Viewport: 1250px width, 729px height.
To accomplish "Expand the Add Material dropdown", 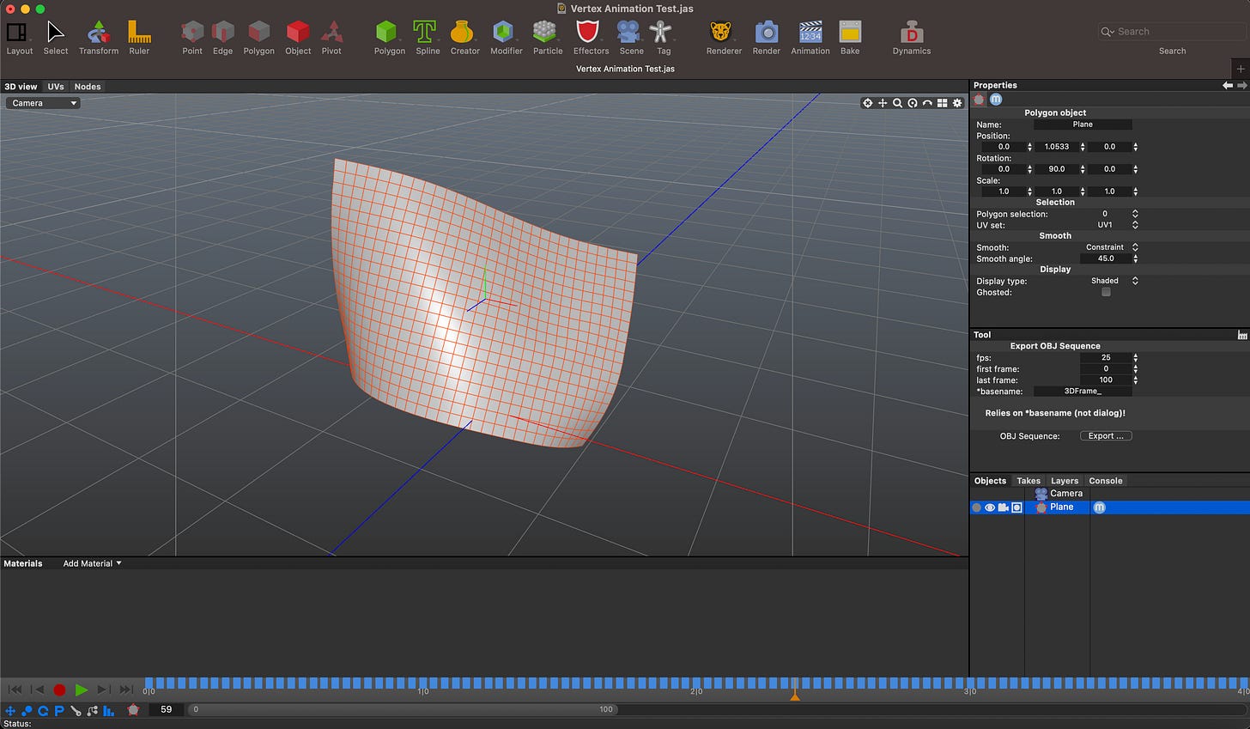I will pyautogui.click(x=92, y=564).
